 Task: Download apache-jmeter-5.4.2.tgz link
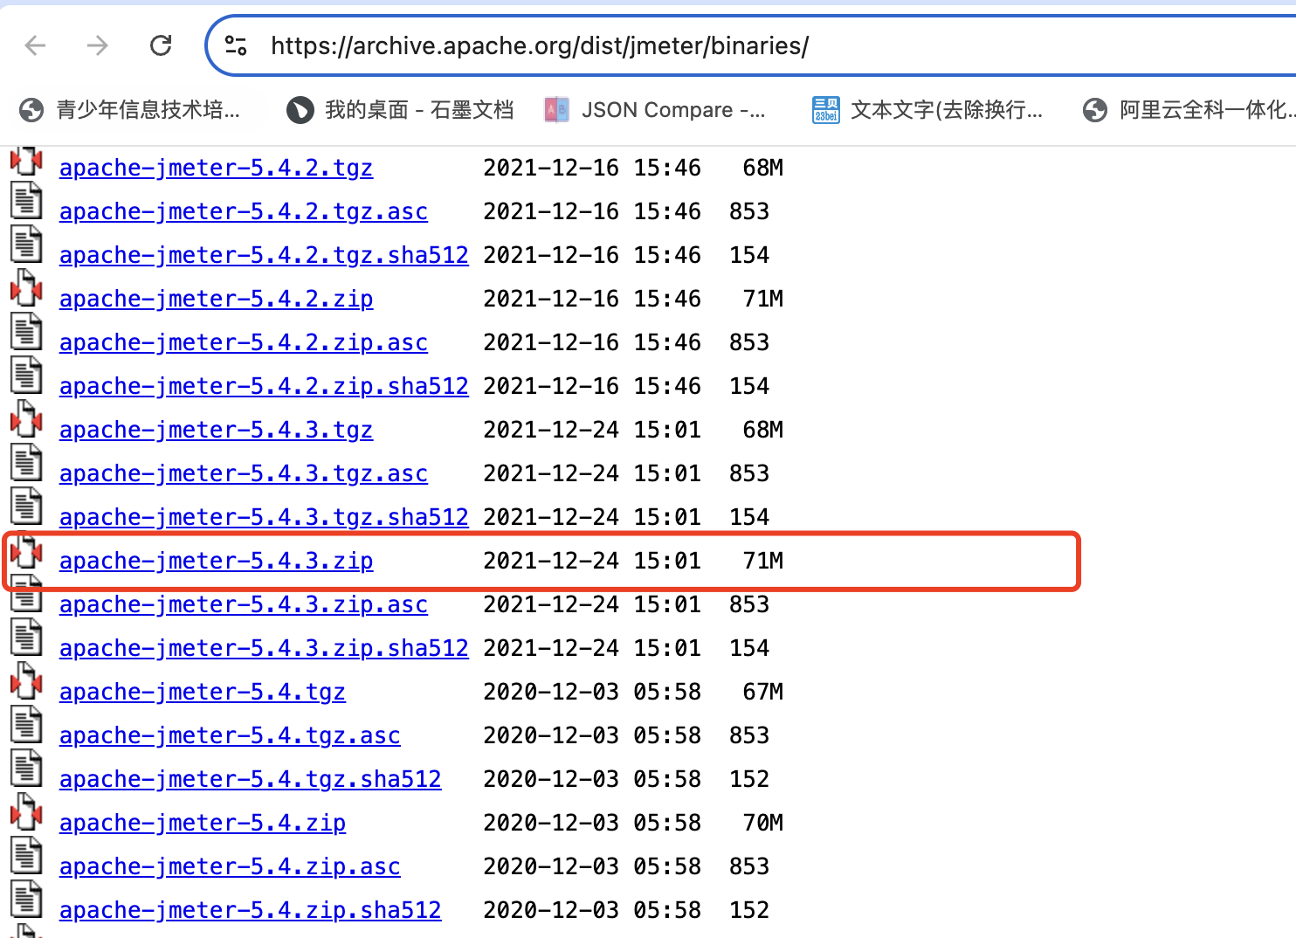(216, 168)
